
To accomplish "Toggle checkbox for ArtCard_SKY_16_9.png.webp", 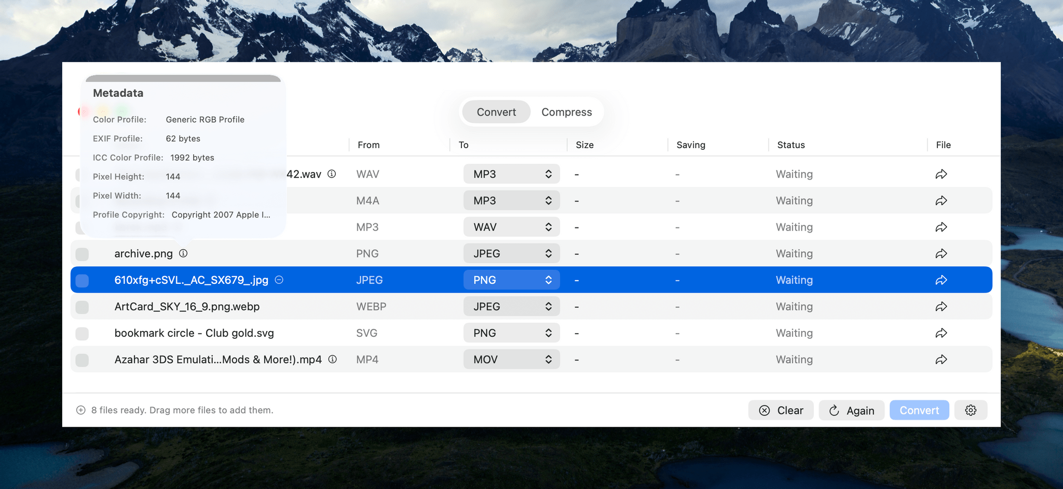I will 82,307.
